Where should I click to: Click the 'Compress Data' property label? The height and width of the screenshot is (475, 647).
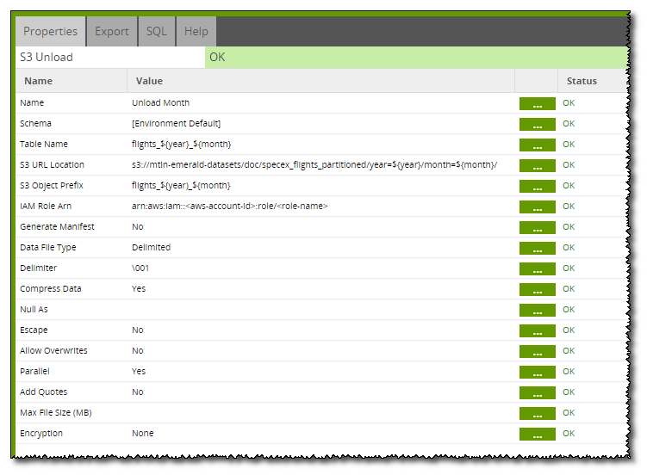click(x=50, y=289)
